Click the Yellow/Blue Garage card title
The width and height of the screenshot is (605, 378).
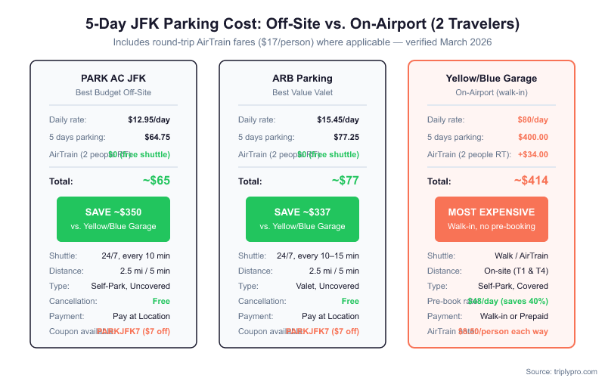click(x=492, y=78)
